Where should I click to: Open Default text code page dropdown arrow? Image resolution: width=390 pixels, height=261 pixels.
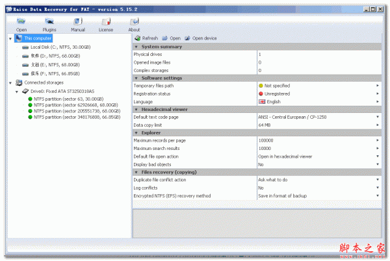click(378, 117)
